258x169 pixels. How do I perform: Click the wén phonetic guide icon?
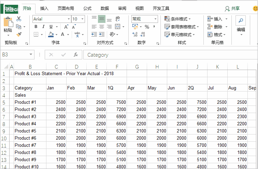(x=77, y=34)
